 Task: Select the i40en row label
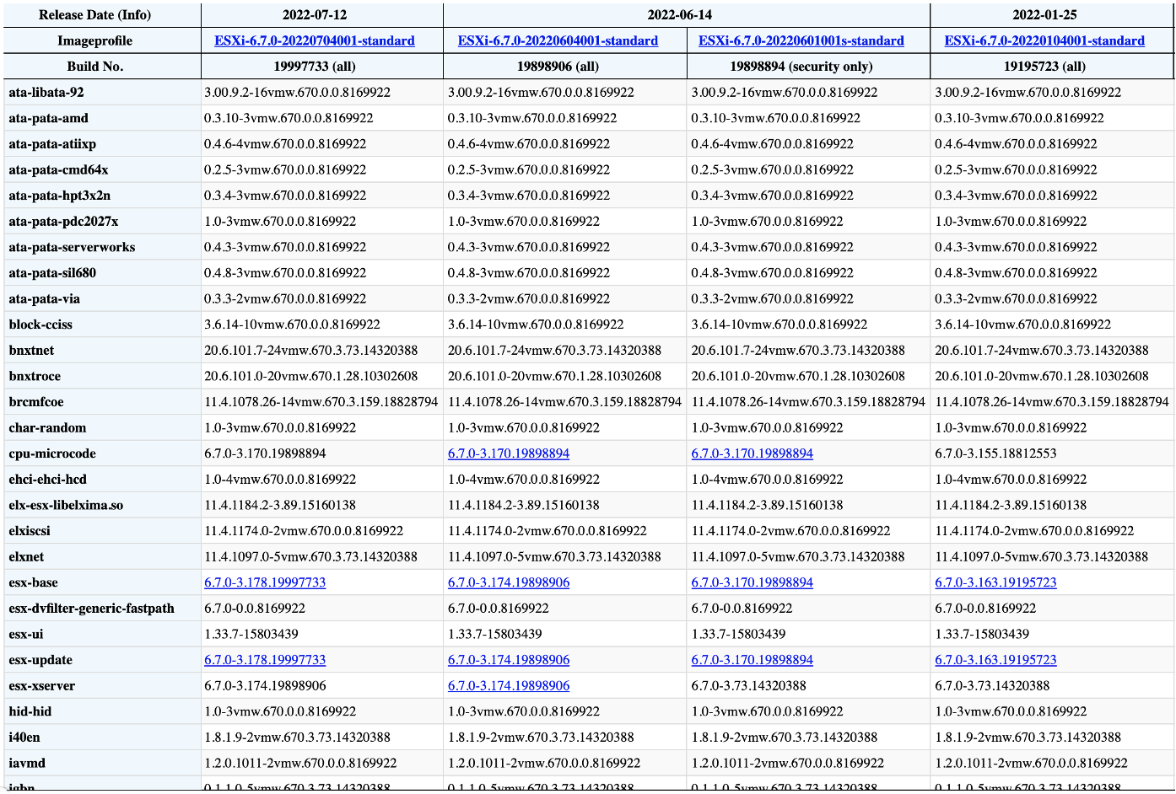click(24, 738)
